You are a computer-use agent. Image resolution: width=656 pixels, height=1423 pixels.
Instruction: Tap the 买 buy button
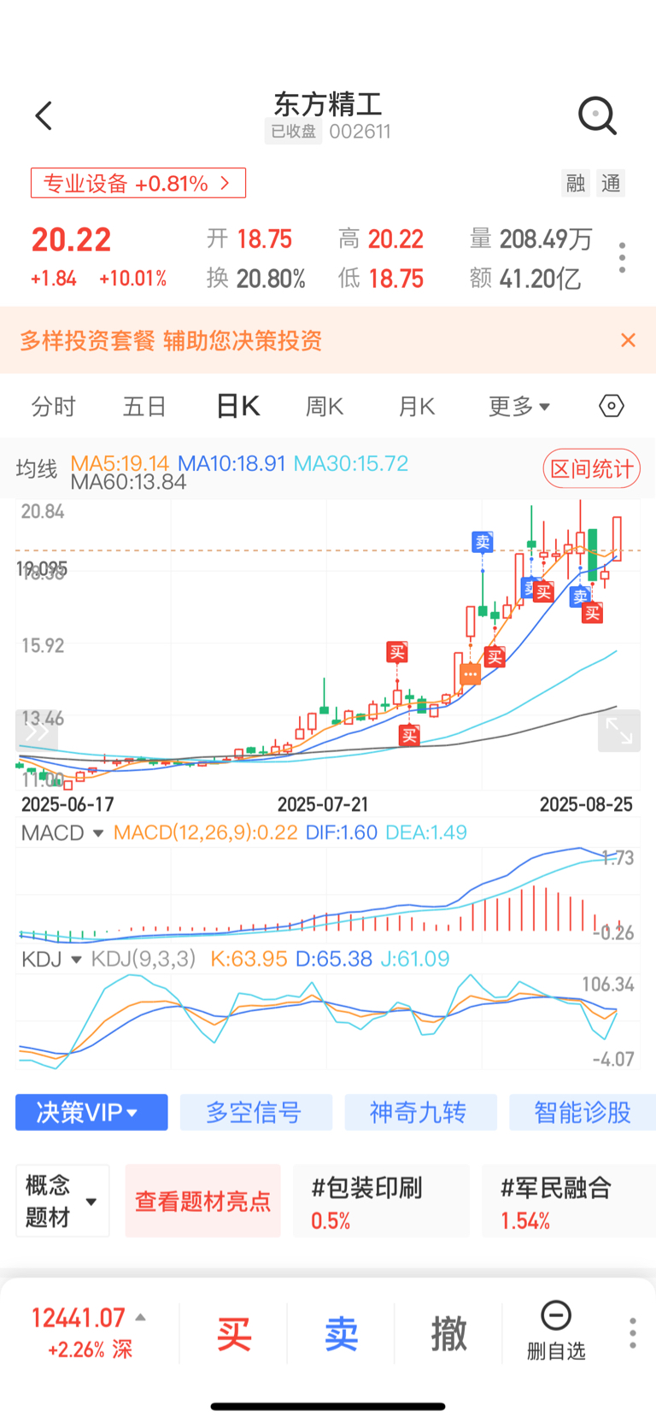pyautogui.click(x=234, y=1333)
